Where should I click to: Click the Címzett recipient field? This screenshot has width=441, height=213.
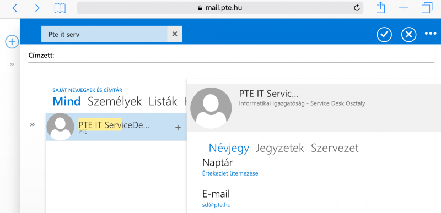[231, 56]
